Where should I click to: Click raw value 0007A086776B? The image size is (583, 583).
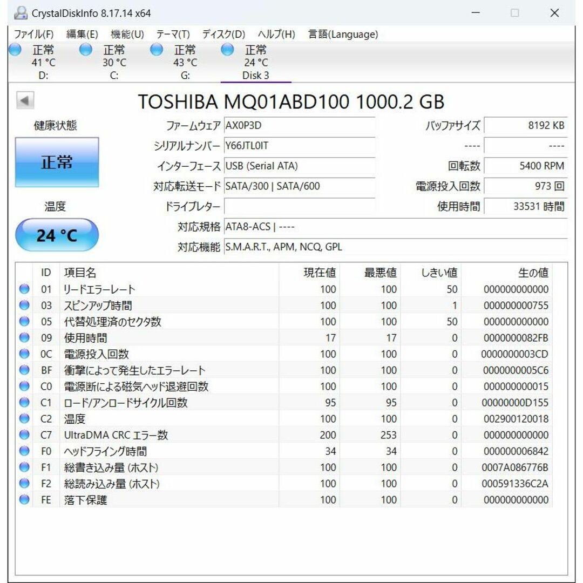(x=515, y=467)
